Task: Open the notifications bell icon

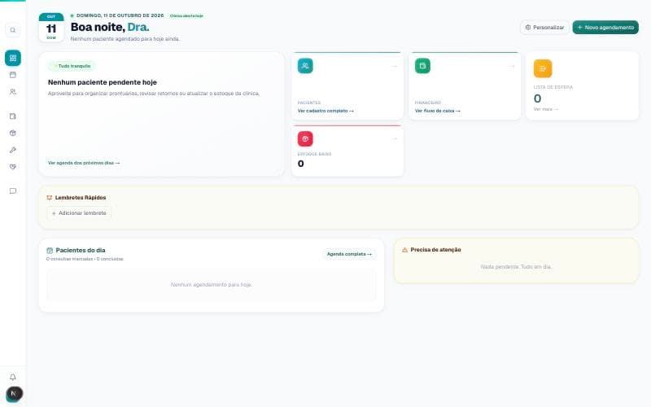Action: click(x=13, y=377)
